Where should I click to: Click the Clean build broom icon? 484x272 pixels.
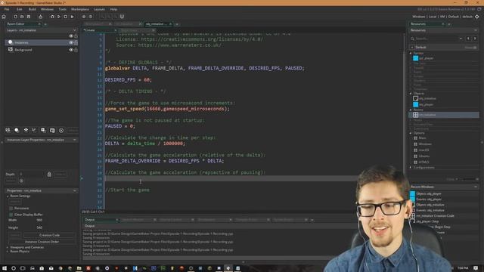point(40,17)
